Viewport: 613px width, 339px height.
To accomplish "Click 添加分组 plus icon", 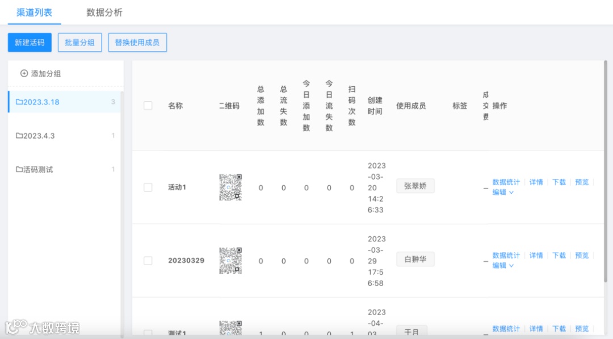I will tap(24, 73).
